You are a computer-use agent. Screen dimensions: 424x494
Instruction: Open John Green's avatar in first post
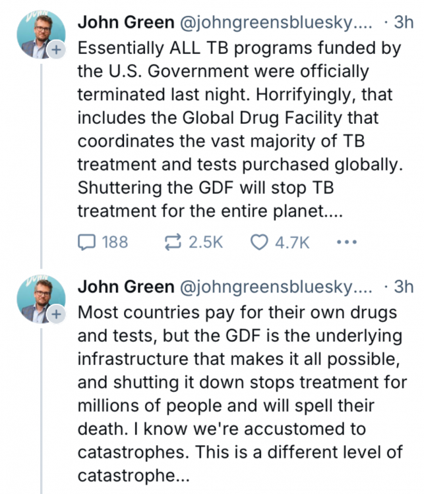click(40, 33)
